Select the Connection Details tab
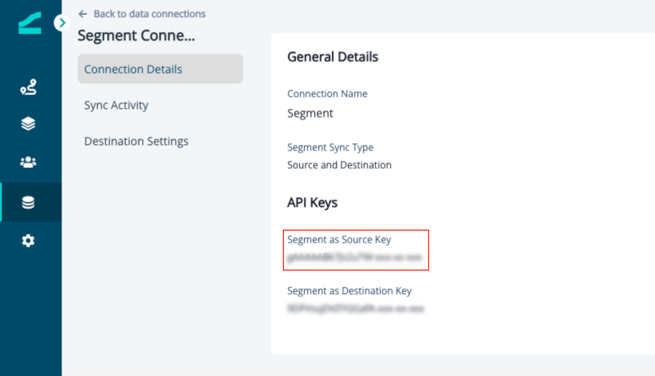This screenshot has height=376, width=655. [160, 69]
